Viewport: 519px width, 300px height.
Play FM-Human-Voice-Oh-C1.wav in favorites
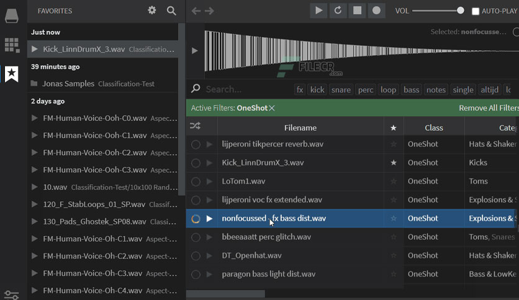tap(34, 239)
